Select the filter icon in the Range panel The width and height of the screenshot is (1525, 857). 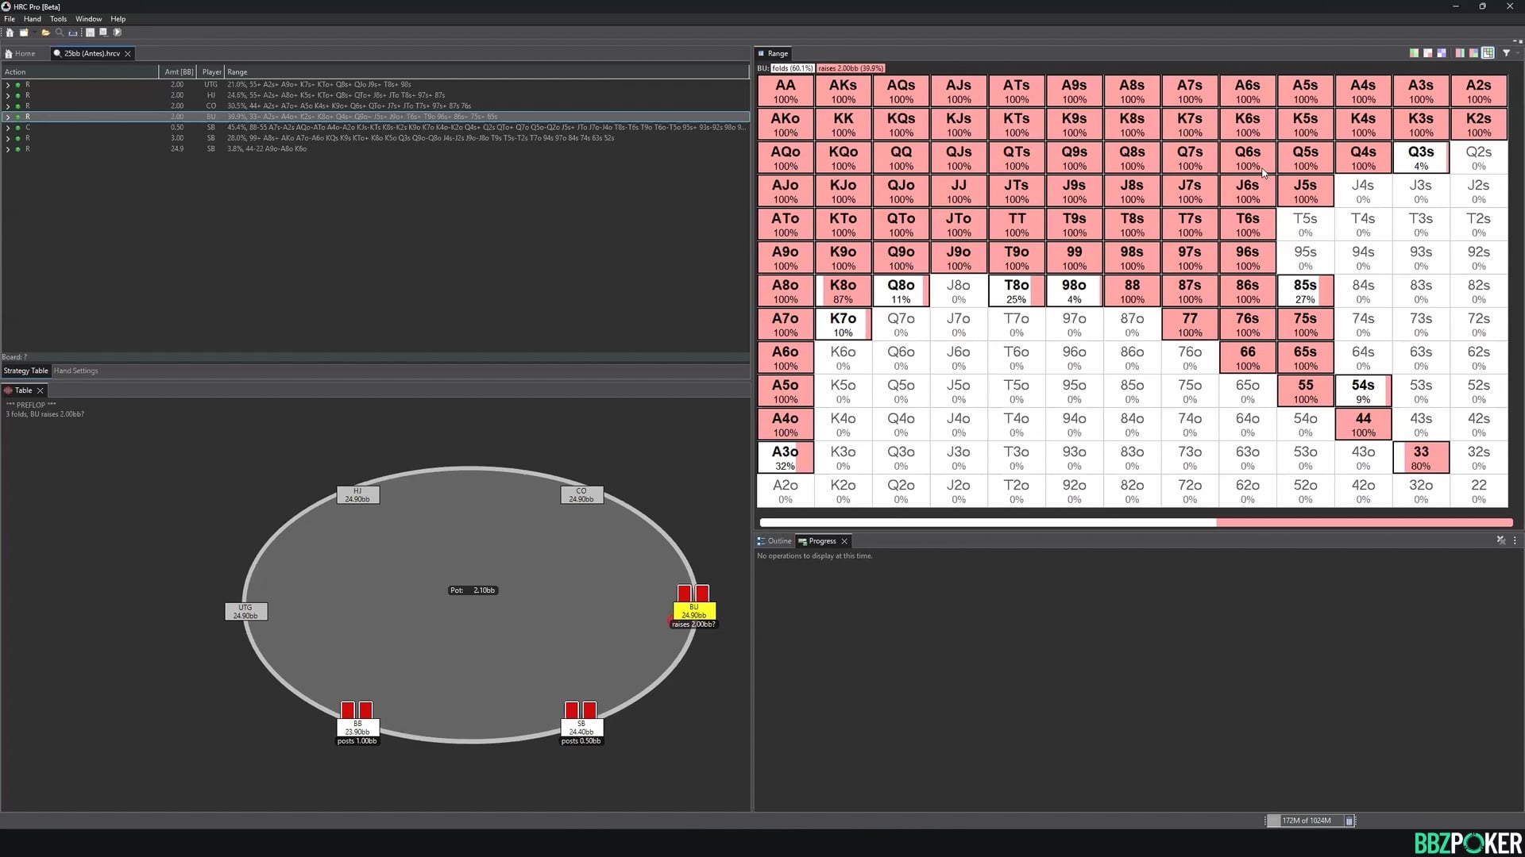tap(1506, 53)
